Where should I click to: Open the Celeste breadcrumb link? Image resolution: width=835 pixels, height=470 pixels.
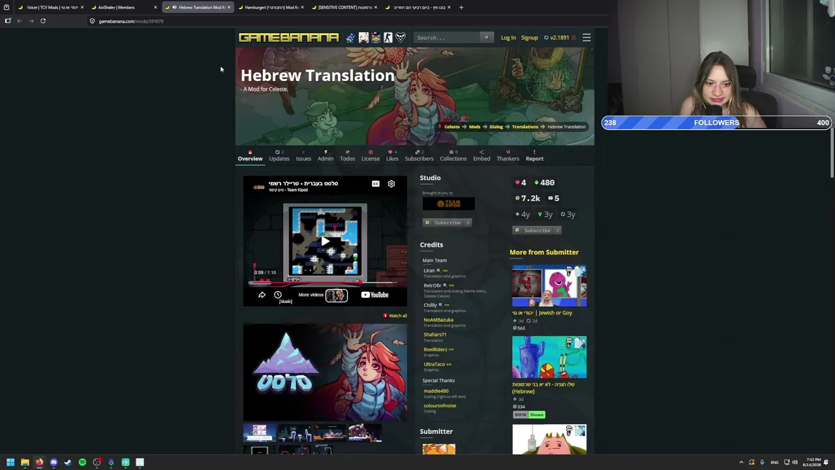(x=451, y=127)
